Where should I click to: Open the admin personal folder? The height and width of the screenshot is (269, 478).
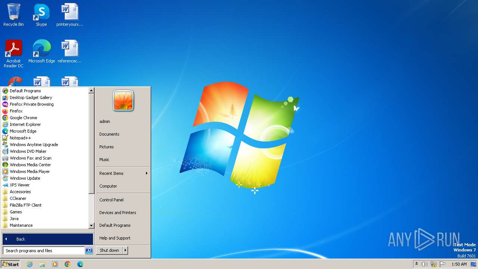[x=123, y=121]
